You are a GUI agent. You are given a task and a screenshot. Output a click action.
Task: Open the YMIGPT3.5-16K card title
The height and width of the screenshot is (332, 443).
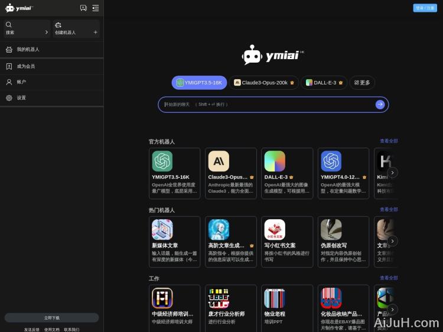pos(171,177)
